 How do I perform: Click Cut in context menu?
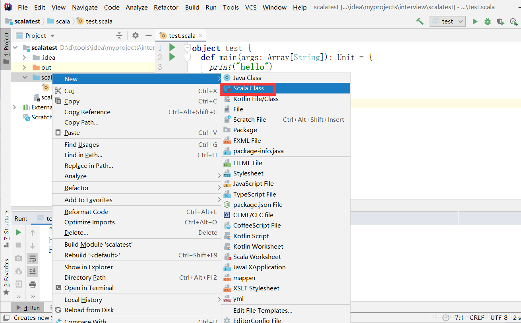pyautogui.click(x=136, y=91)
